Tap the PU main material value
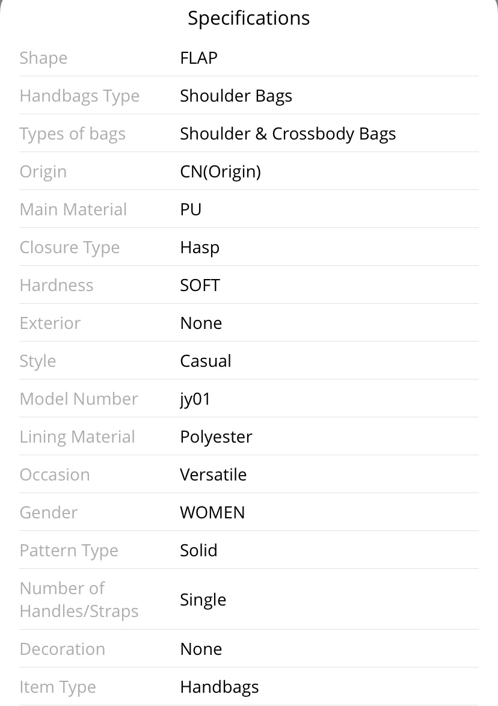The image size is (498, 706). pyautogui.click(x=191, y=209)
